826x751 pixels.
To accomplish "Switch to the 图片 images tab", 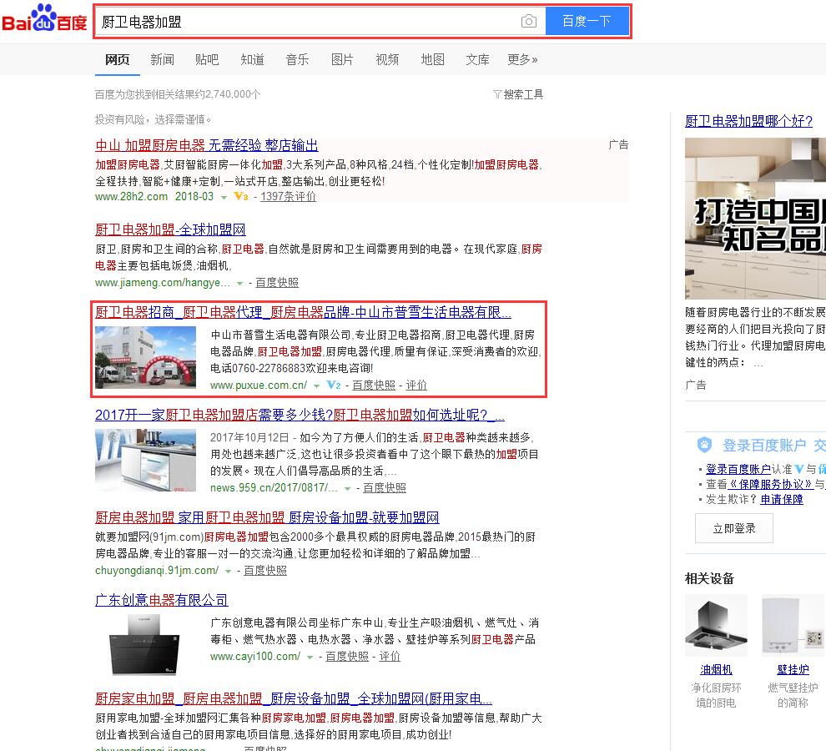I will pos(342,59).
